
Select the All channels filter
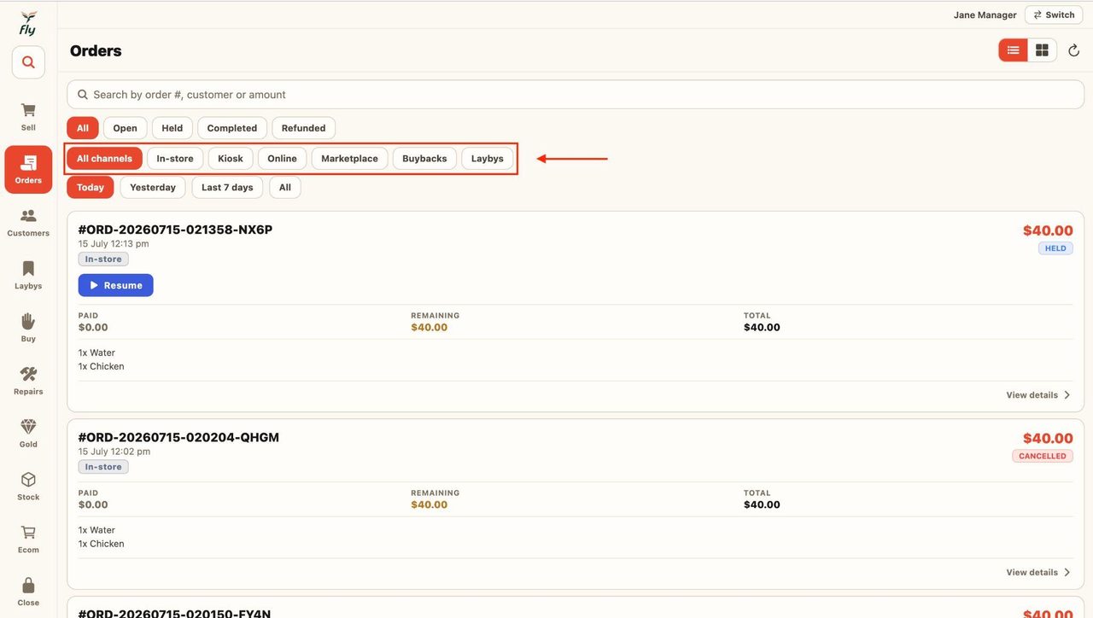(x=104, y=159)
